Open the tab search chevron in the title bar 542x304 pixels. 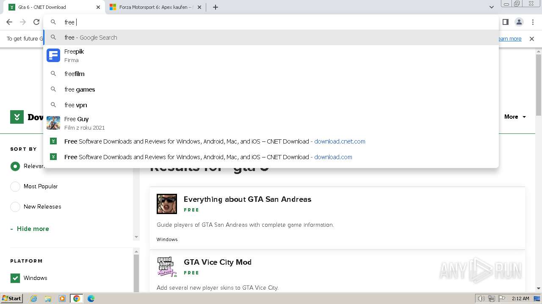pyautogui.click(x=491, y=7)
